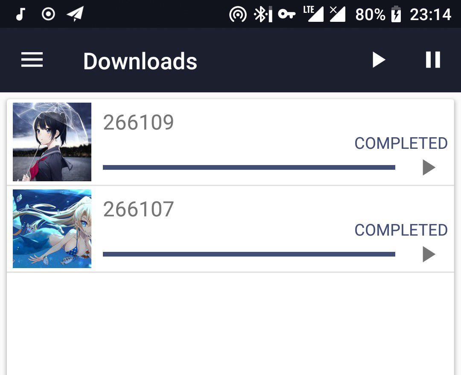Select the 266107 download title
Screen dimensions: 461x375
[x=138, y=209]
